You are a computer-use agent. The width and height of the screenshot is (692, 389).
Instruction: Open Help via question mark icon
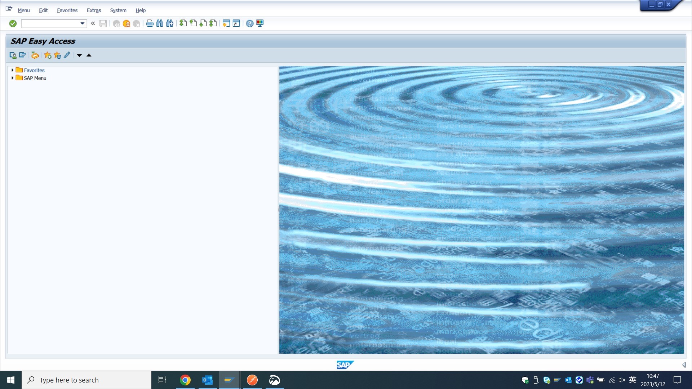pyautogui.click(x=249, y=23)
